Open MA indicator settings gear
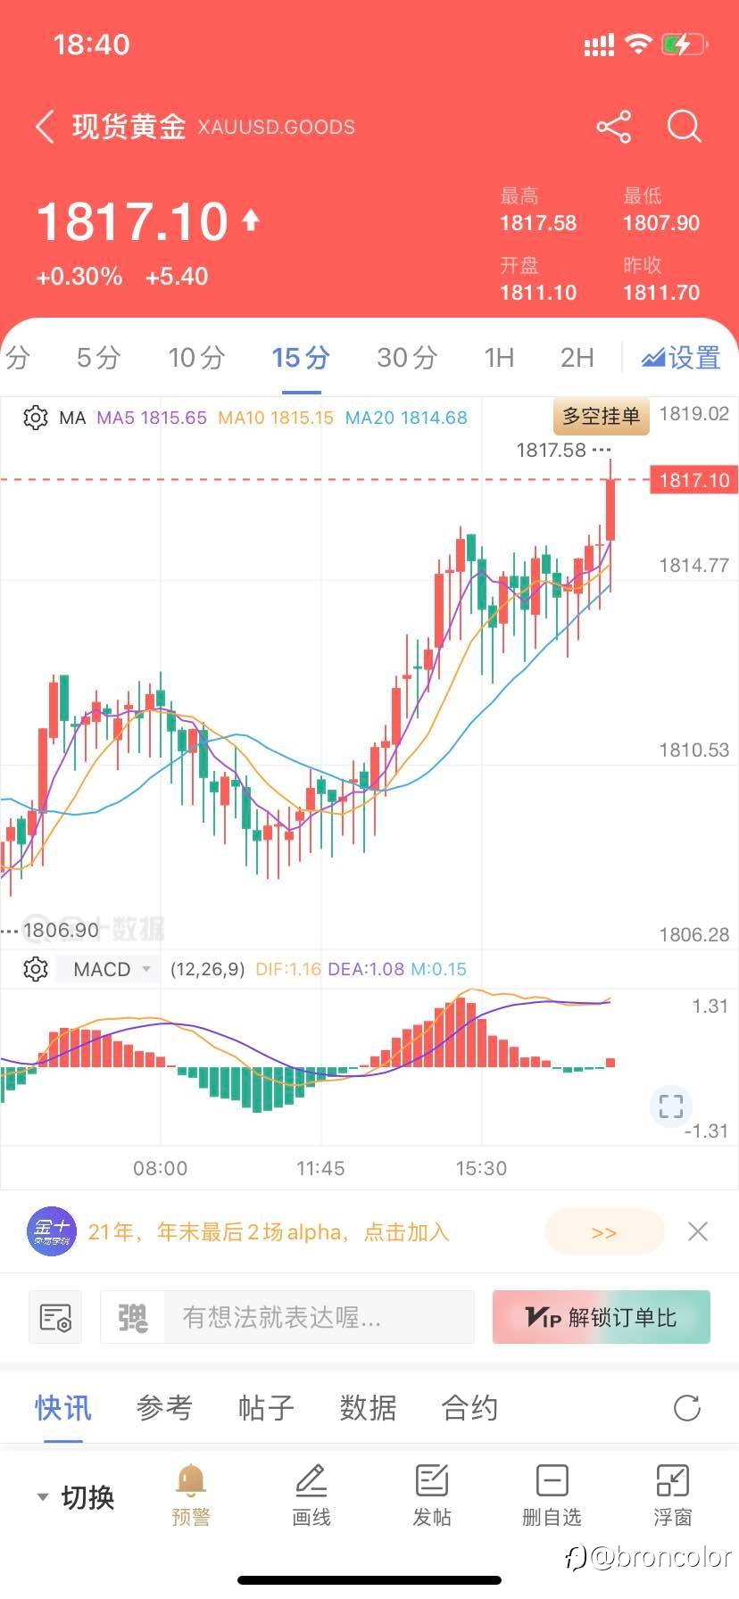 (x=36, y=418)
